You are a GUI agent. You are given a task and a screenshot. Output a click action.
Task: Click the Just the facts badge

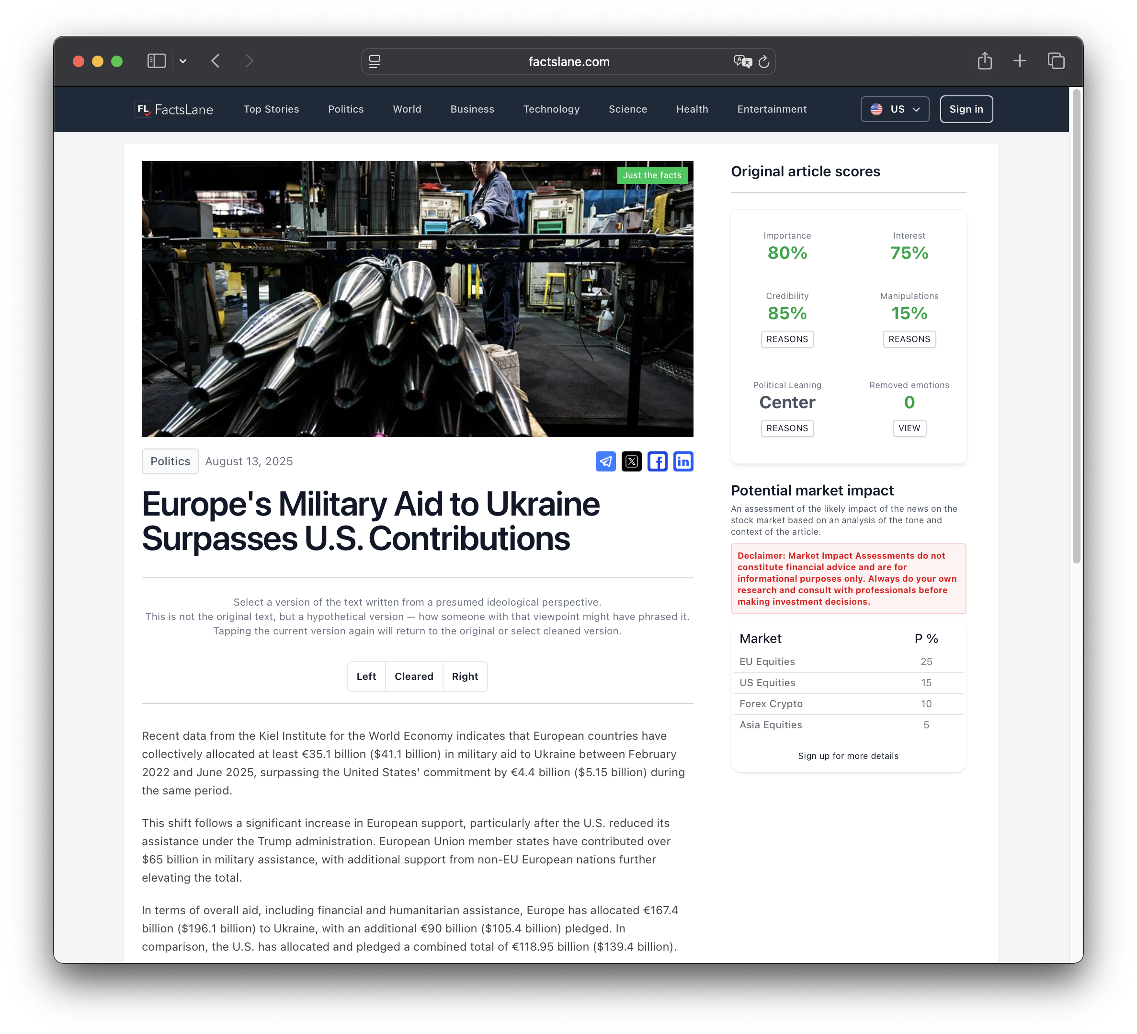coord(652,175)
